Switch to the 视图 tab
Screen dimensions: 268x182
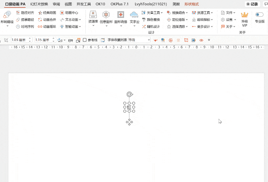[x=68, y=4]
